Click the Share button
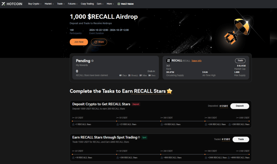277x164 pixels. tap(99, 42)
